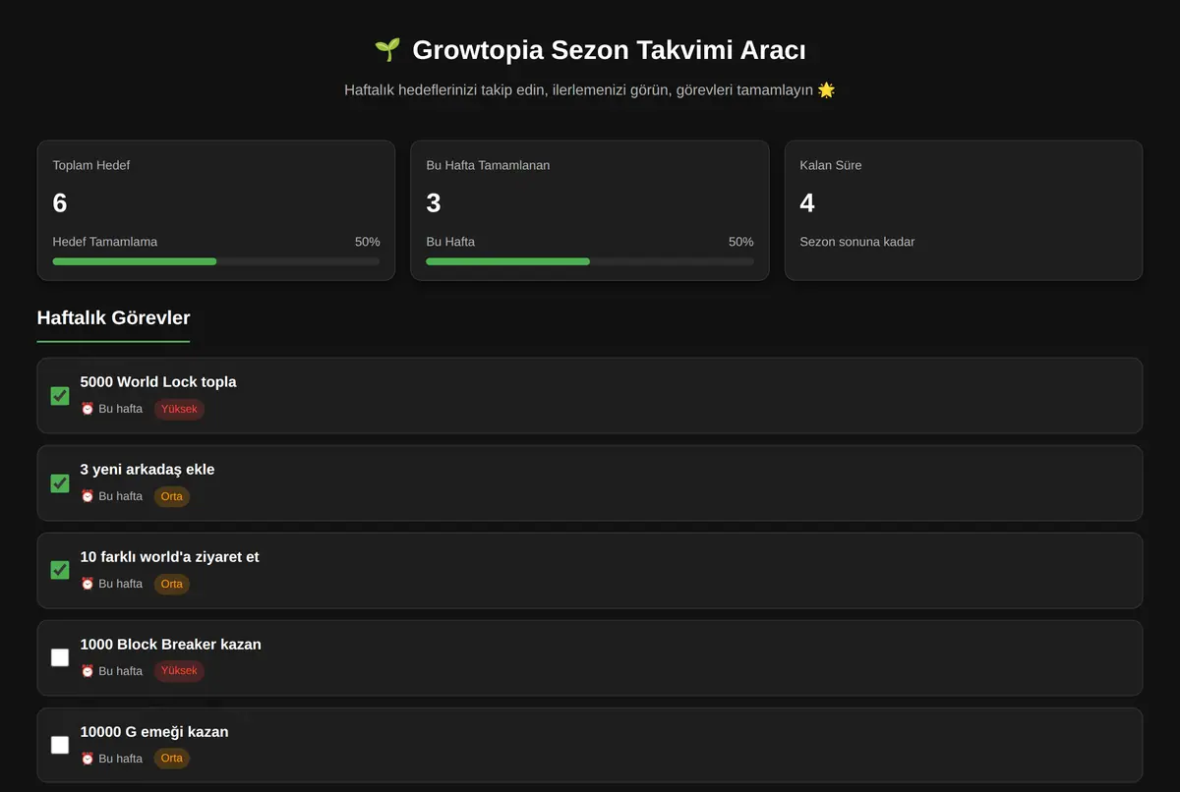Viewport: 1180px width, 792px height.
Task: Click Orta badge on 10 farklı world'a task
Action: point(172,584)
